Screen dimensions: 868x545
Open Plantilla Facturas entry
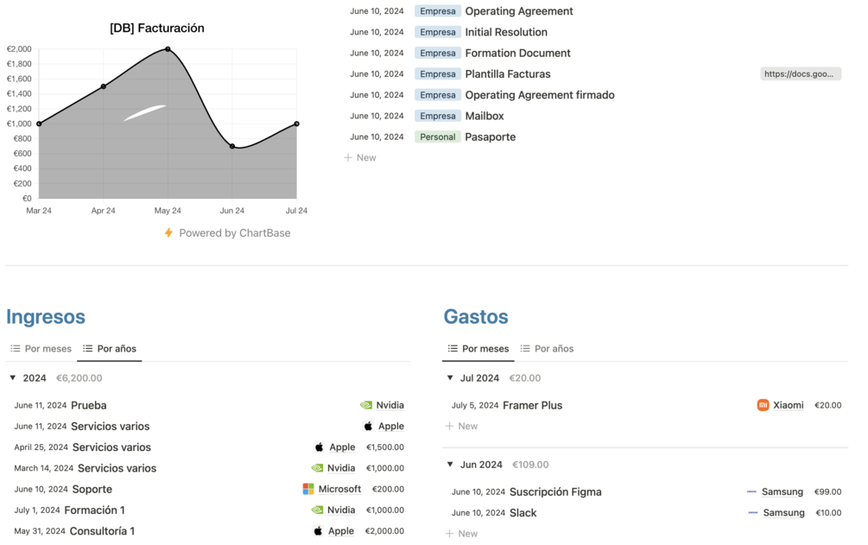[x=508, y=74]
